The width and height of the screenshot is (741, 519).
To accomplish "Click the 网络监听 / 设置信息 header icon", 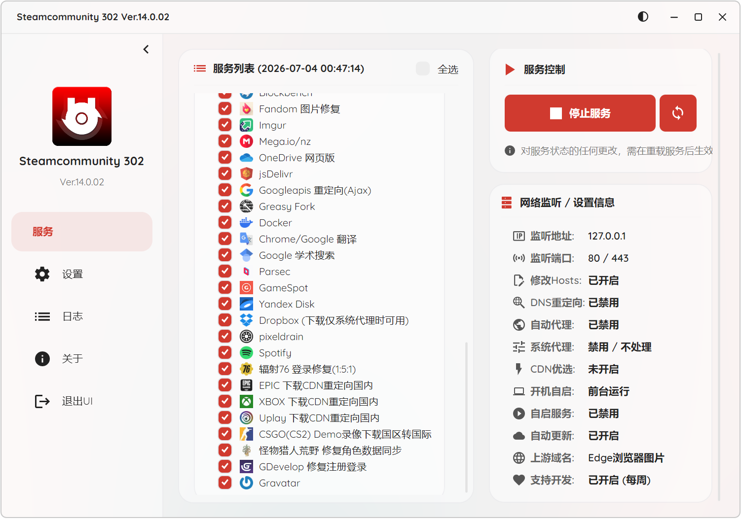I will click(507, 203).
